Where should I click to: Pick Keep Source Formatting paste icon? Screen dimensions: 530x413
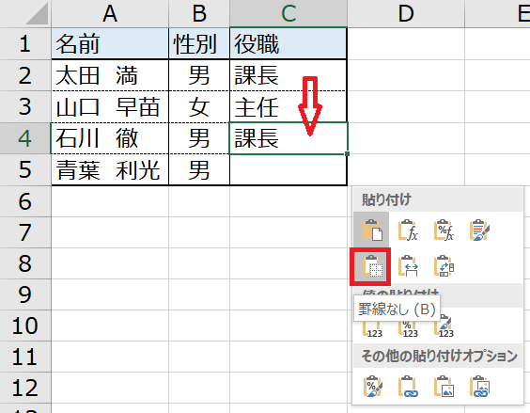(479, 230)
